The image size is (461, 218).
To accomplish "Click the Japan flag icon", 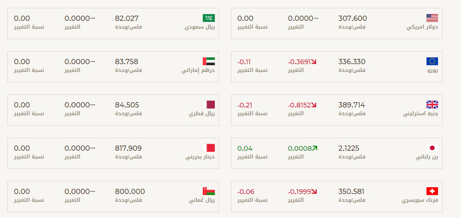I will [x=432, y=148].
